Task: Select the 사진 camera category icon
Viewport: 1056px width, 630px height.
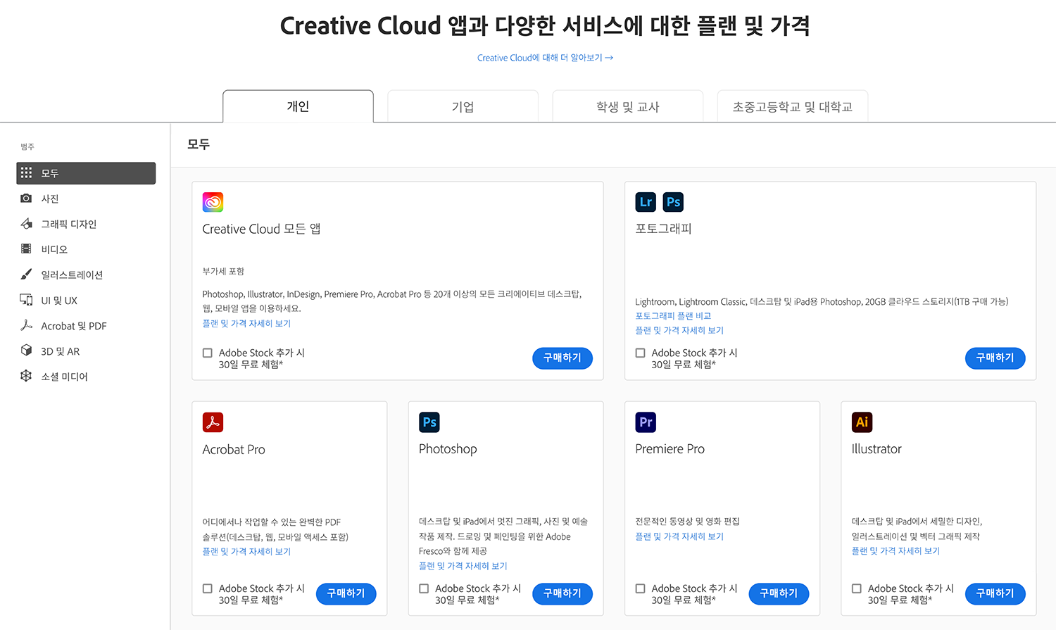Action: click(x=26, y=199)
